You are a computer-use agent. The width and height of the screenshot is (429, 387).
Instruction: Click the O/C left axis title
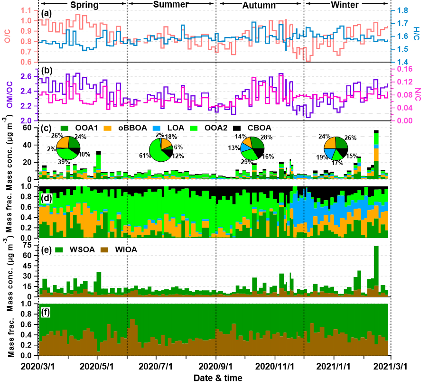click(7, 36)
